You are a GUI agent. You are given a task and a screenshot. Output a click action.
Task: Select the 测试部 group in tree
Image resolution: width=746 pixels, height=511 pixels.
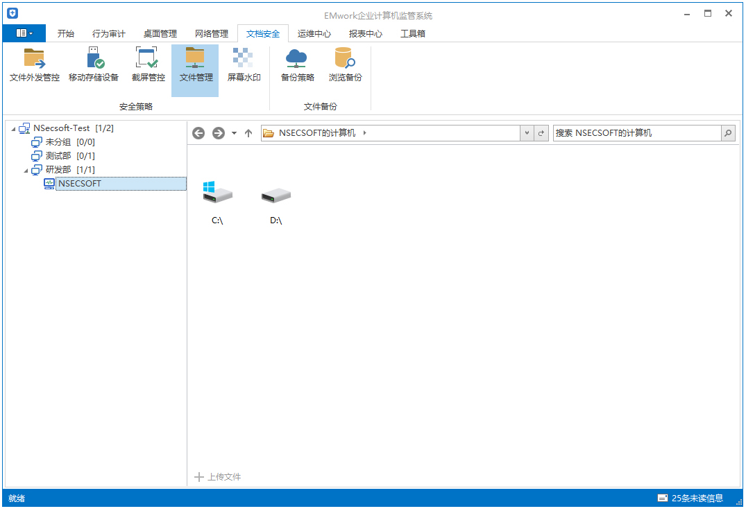point(58,156)
